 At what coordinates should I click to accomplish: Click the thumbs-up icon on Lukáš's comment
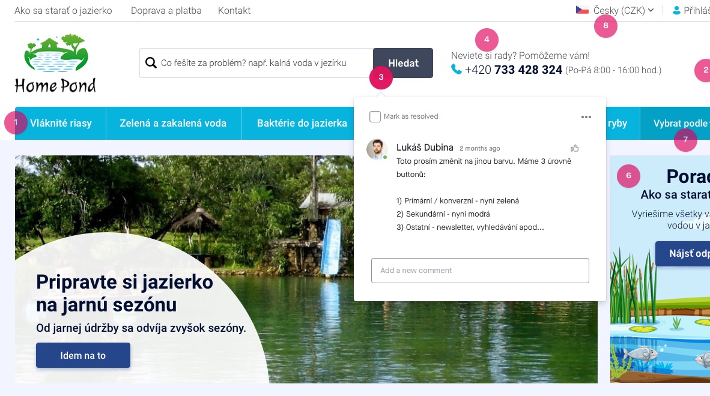coord(575,148)
